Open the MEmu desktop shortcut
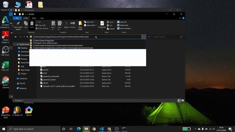235x132 pixels. [29, 111]
